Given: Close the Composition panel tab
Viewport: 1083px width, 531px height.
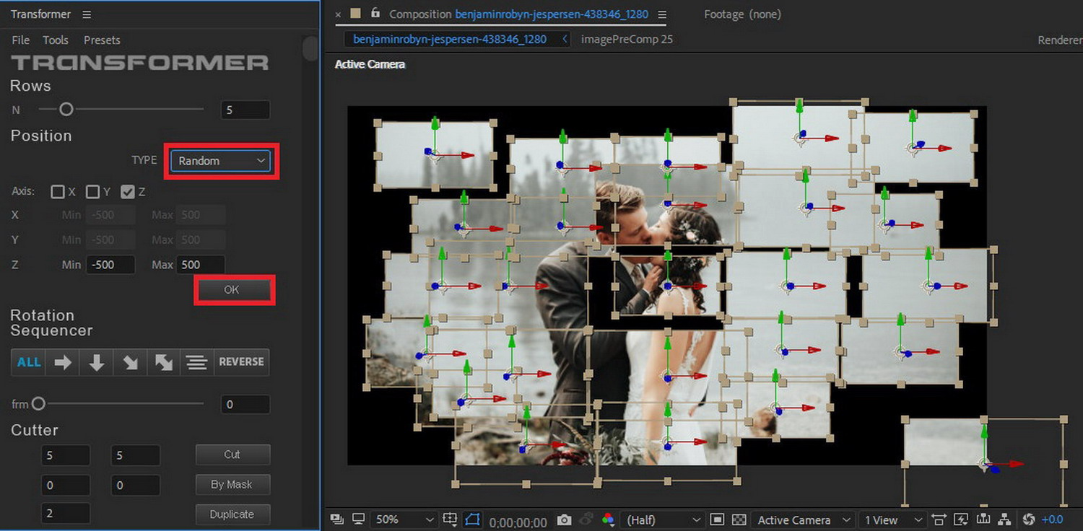Looking at the screenshot, I should (x=338, y=14).
